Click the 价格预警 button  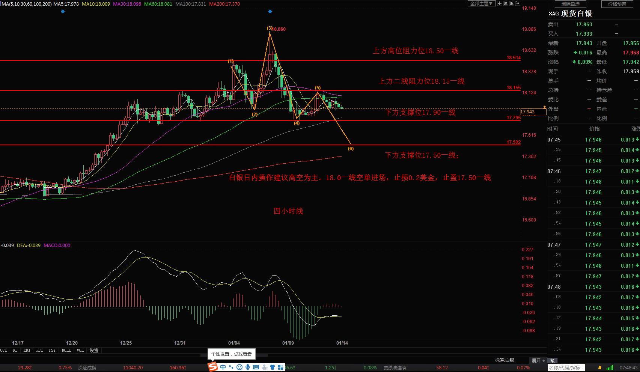point(617,4)
